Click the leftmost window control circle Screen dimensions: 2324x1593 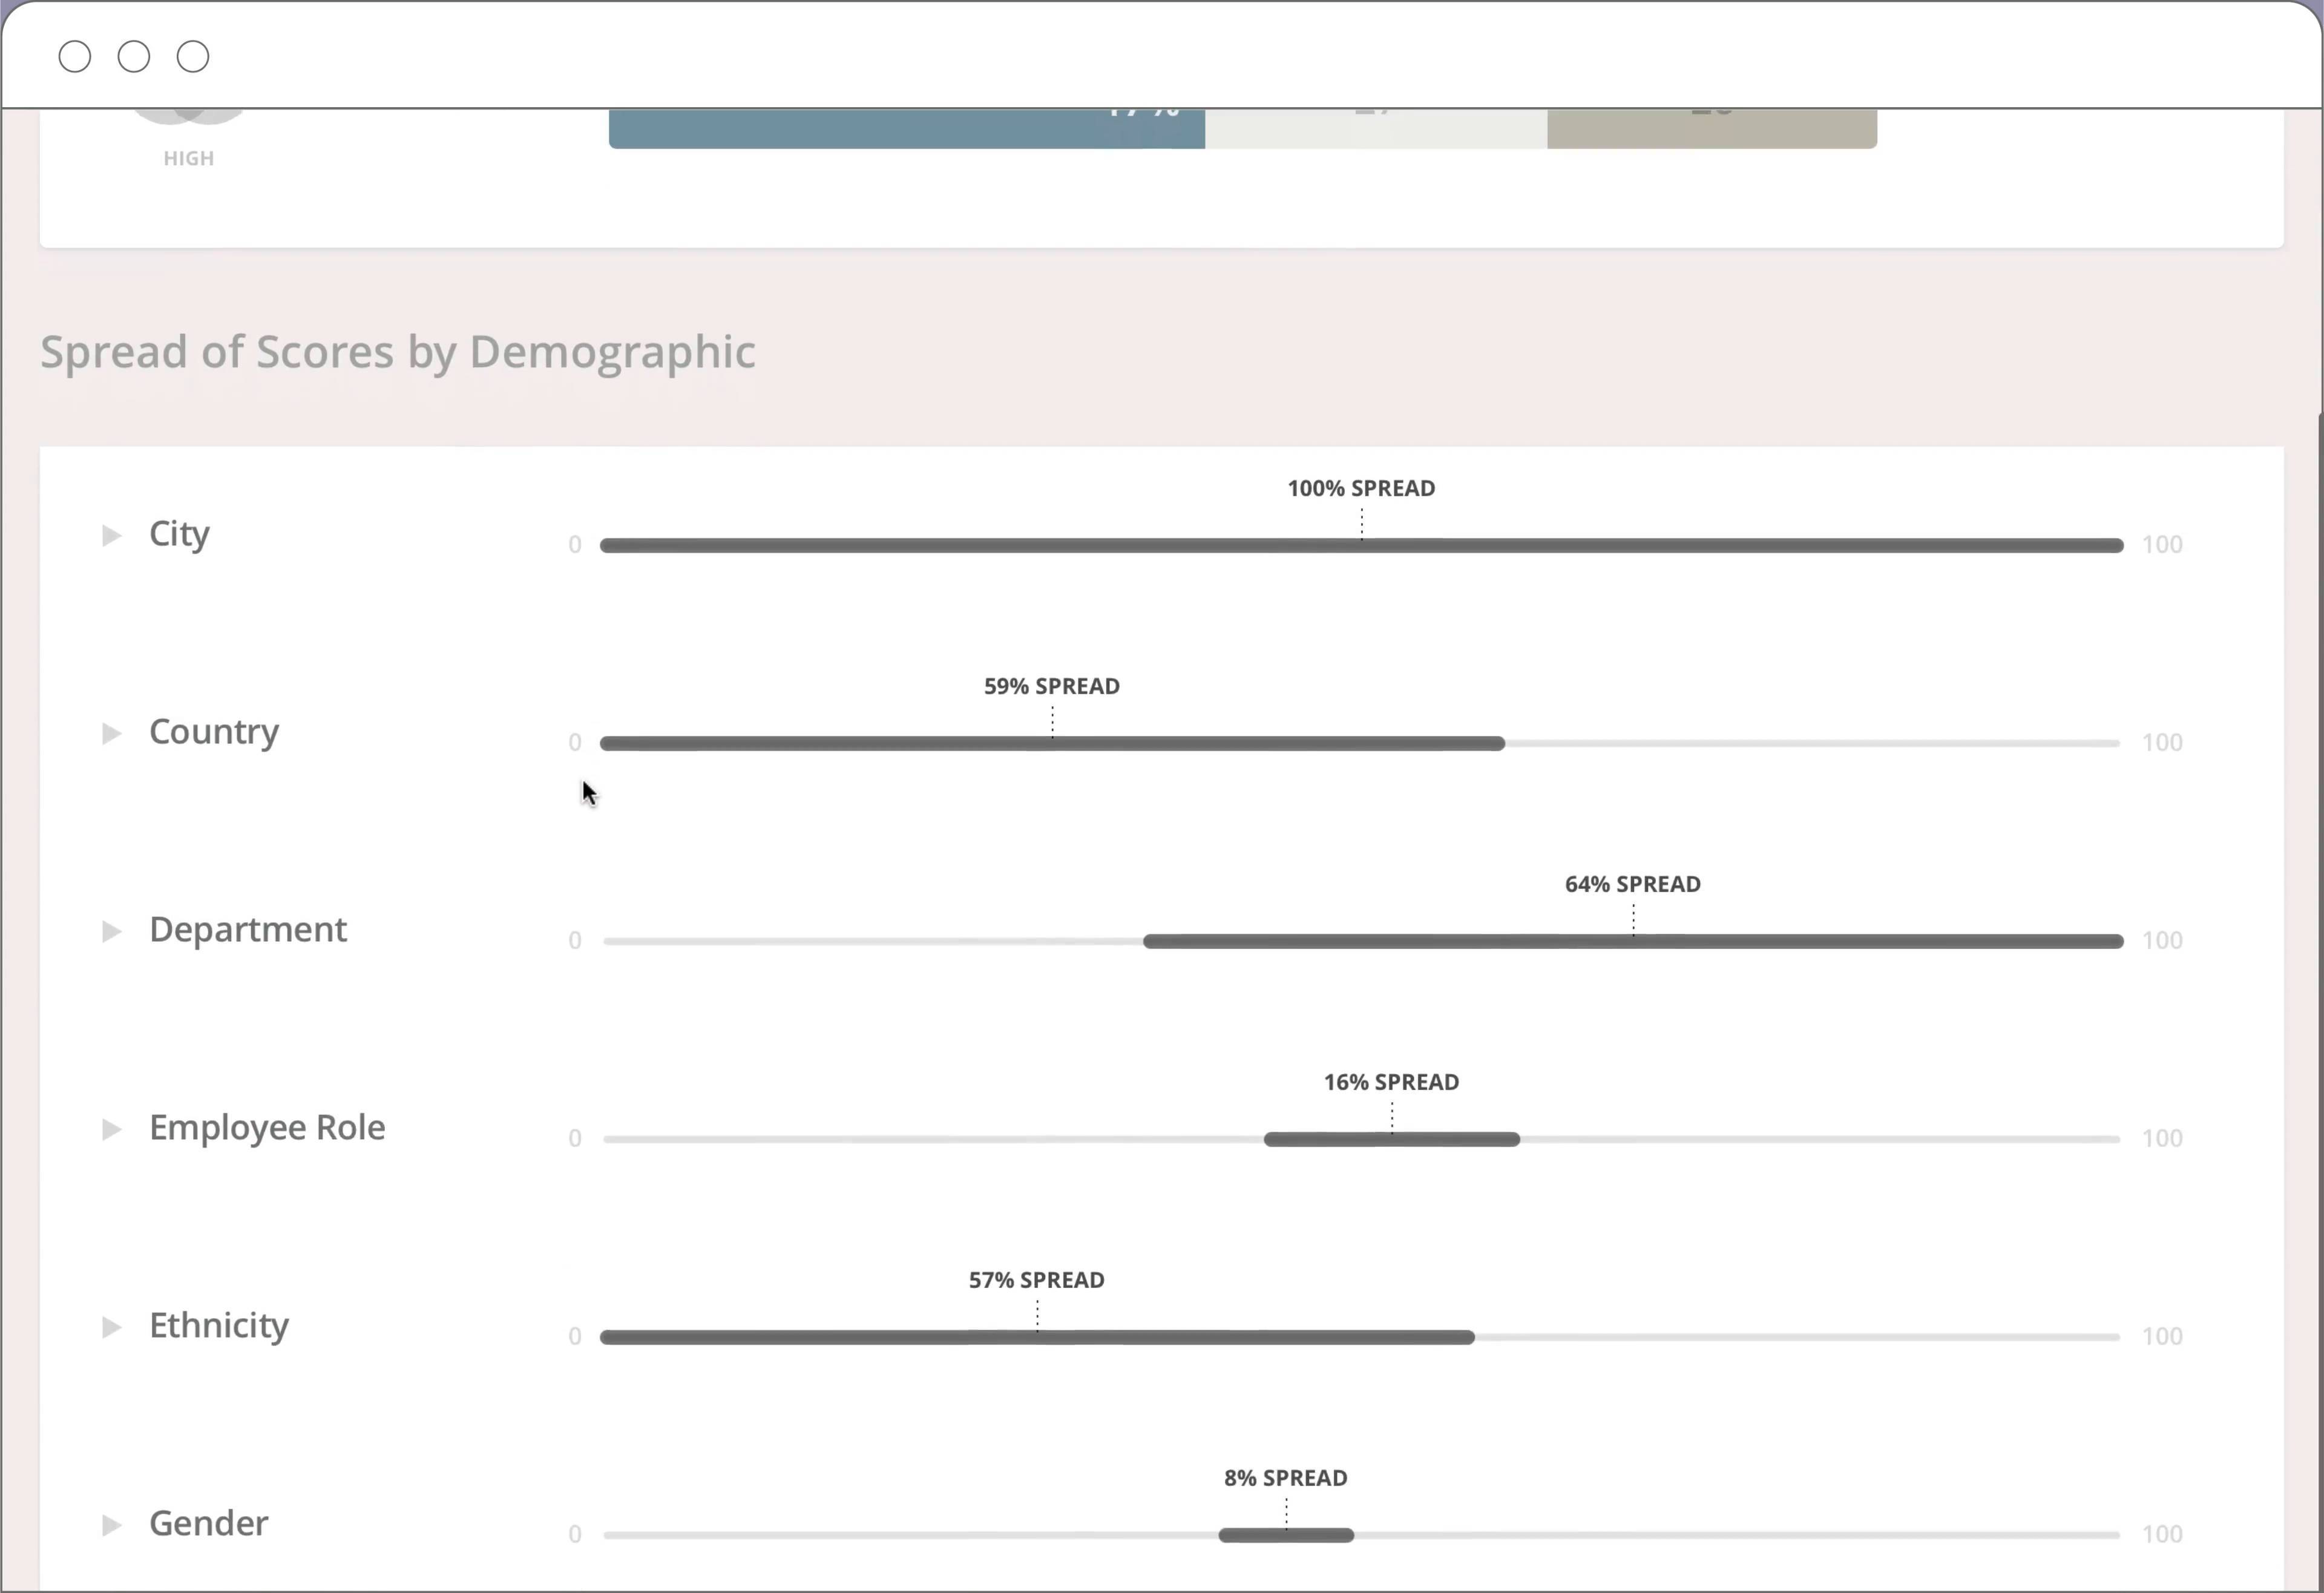(x=75, y=57)
